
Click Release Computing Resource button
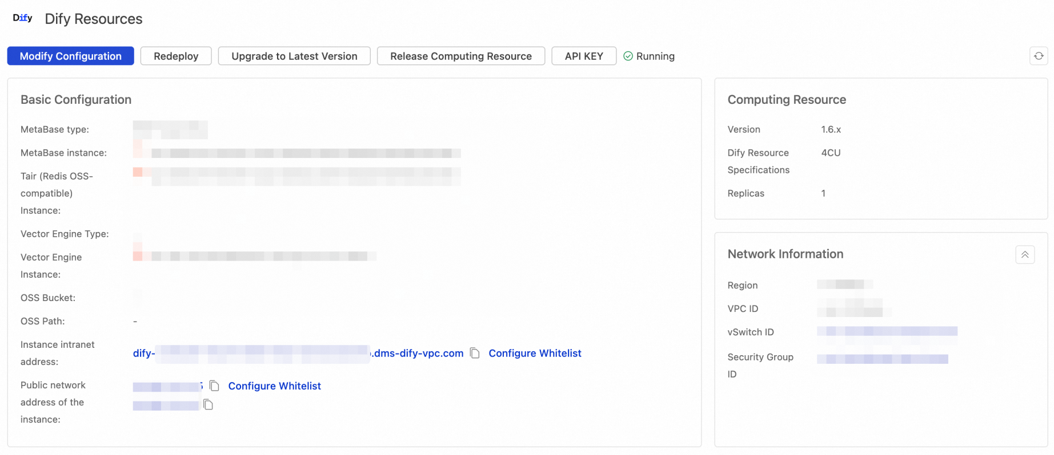pyautogui.click(x=461, y=56)
